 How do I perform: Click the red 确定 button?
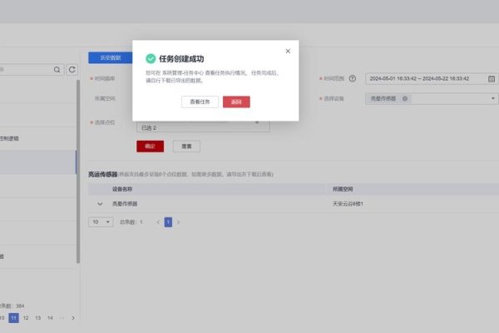click(x=151, y=147)
